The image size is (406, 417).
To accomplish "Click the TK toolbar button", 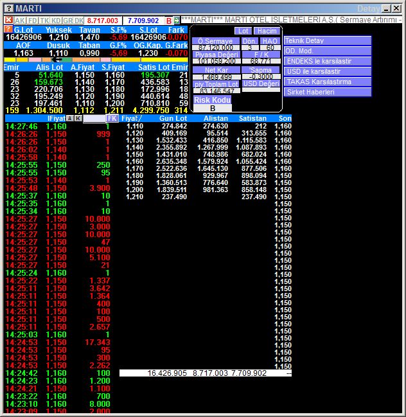I will [x=44, y=21].
